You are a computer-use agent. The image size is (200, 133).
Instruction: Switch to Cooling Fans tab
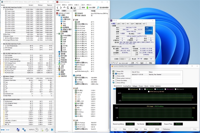(127, 86)
